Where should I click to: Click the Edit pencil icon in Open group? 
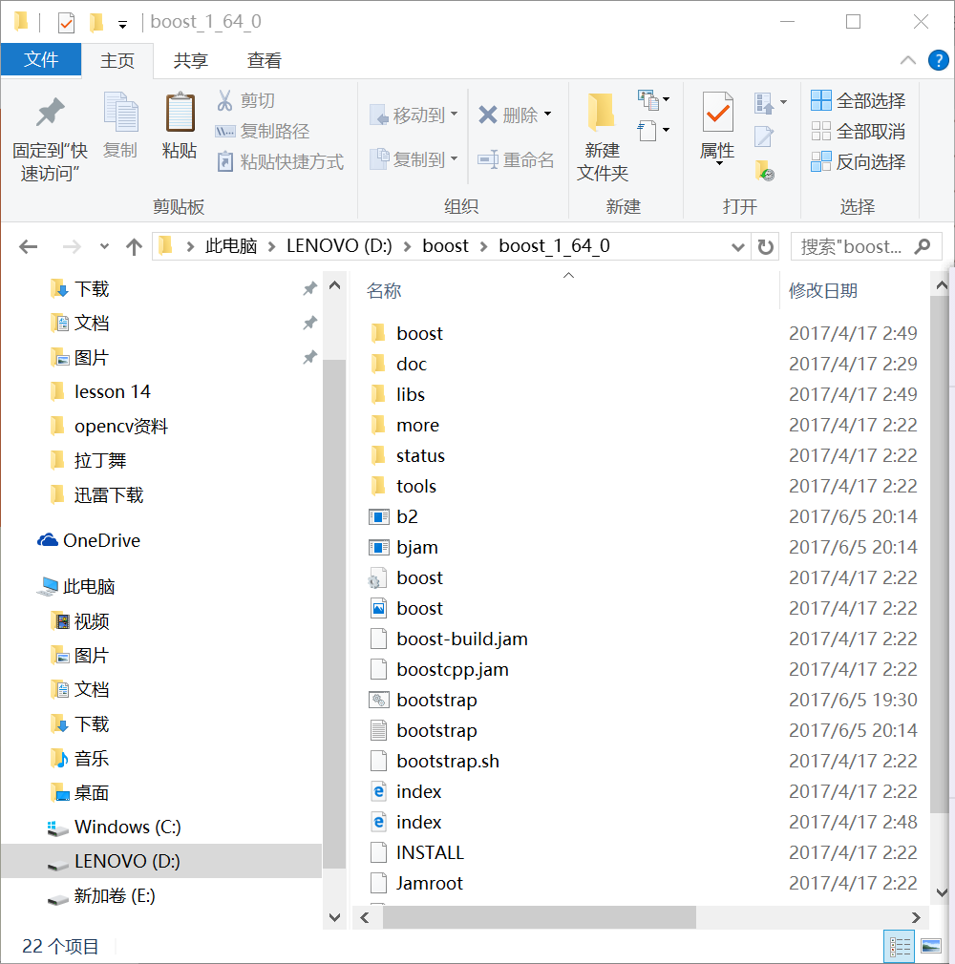tap(764, 136)
